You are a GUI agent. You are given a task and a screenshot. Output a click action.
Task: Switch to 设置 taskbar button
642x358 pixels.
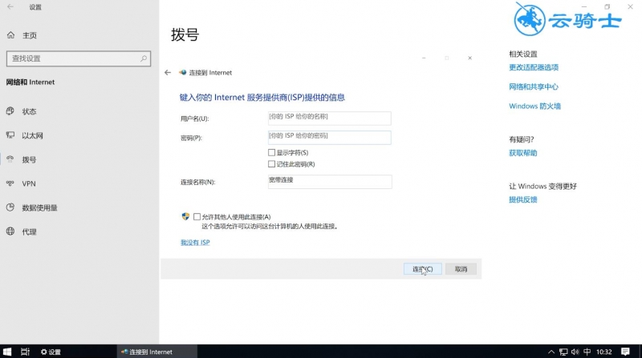(x=51, y=352)
